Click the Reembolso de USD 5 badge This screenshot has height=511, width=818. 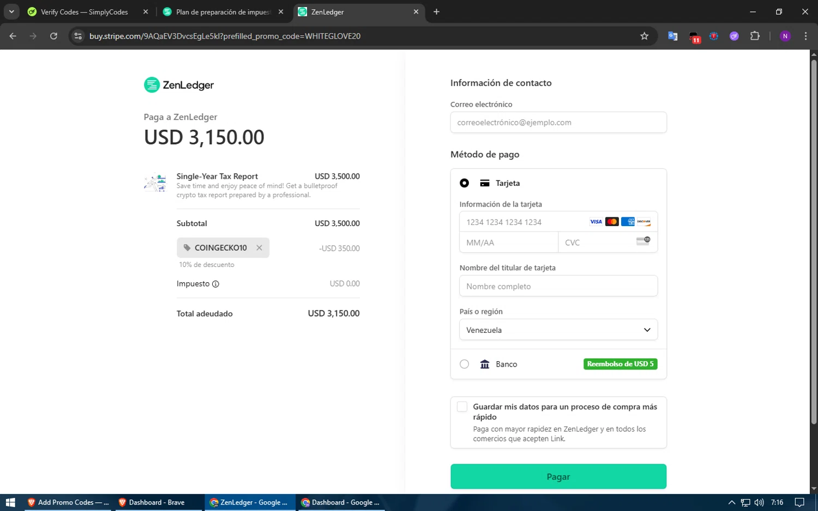[620, 364]
